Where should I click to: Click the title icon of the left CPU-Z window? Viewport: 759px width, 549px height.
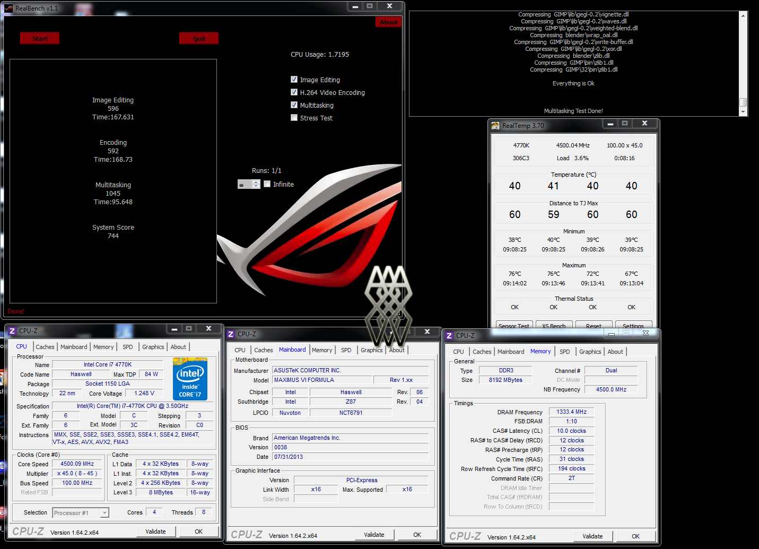pyautogui.click(x=12, y=331)
